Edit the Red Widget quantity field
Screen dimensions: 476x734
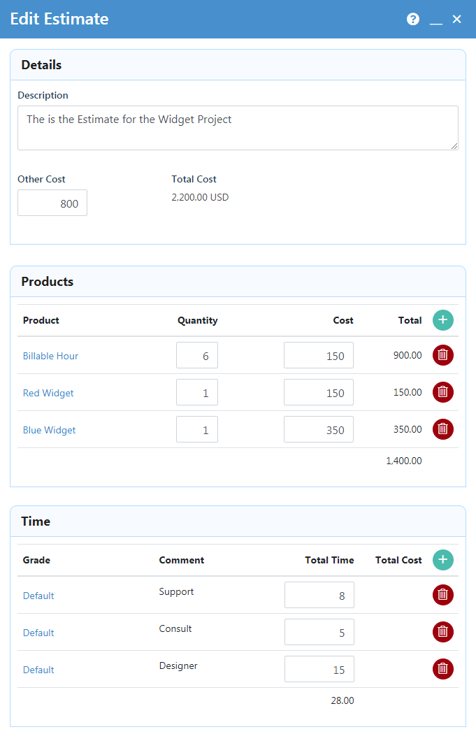pyautogui.click(x=197, y=392)
